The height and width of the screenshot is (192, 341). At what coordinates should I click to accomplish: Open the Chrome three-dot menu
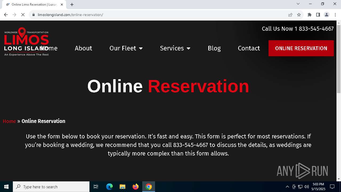[x=335, y=15]
